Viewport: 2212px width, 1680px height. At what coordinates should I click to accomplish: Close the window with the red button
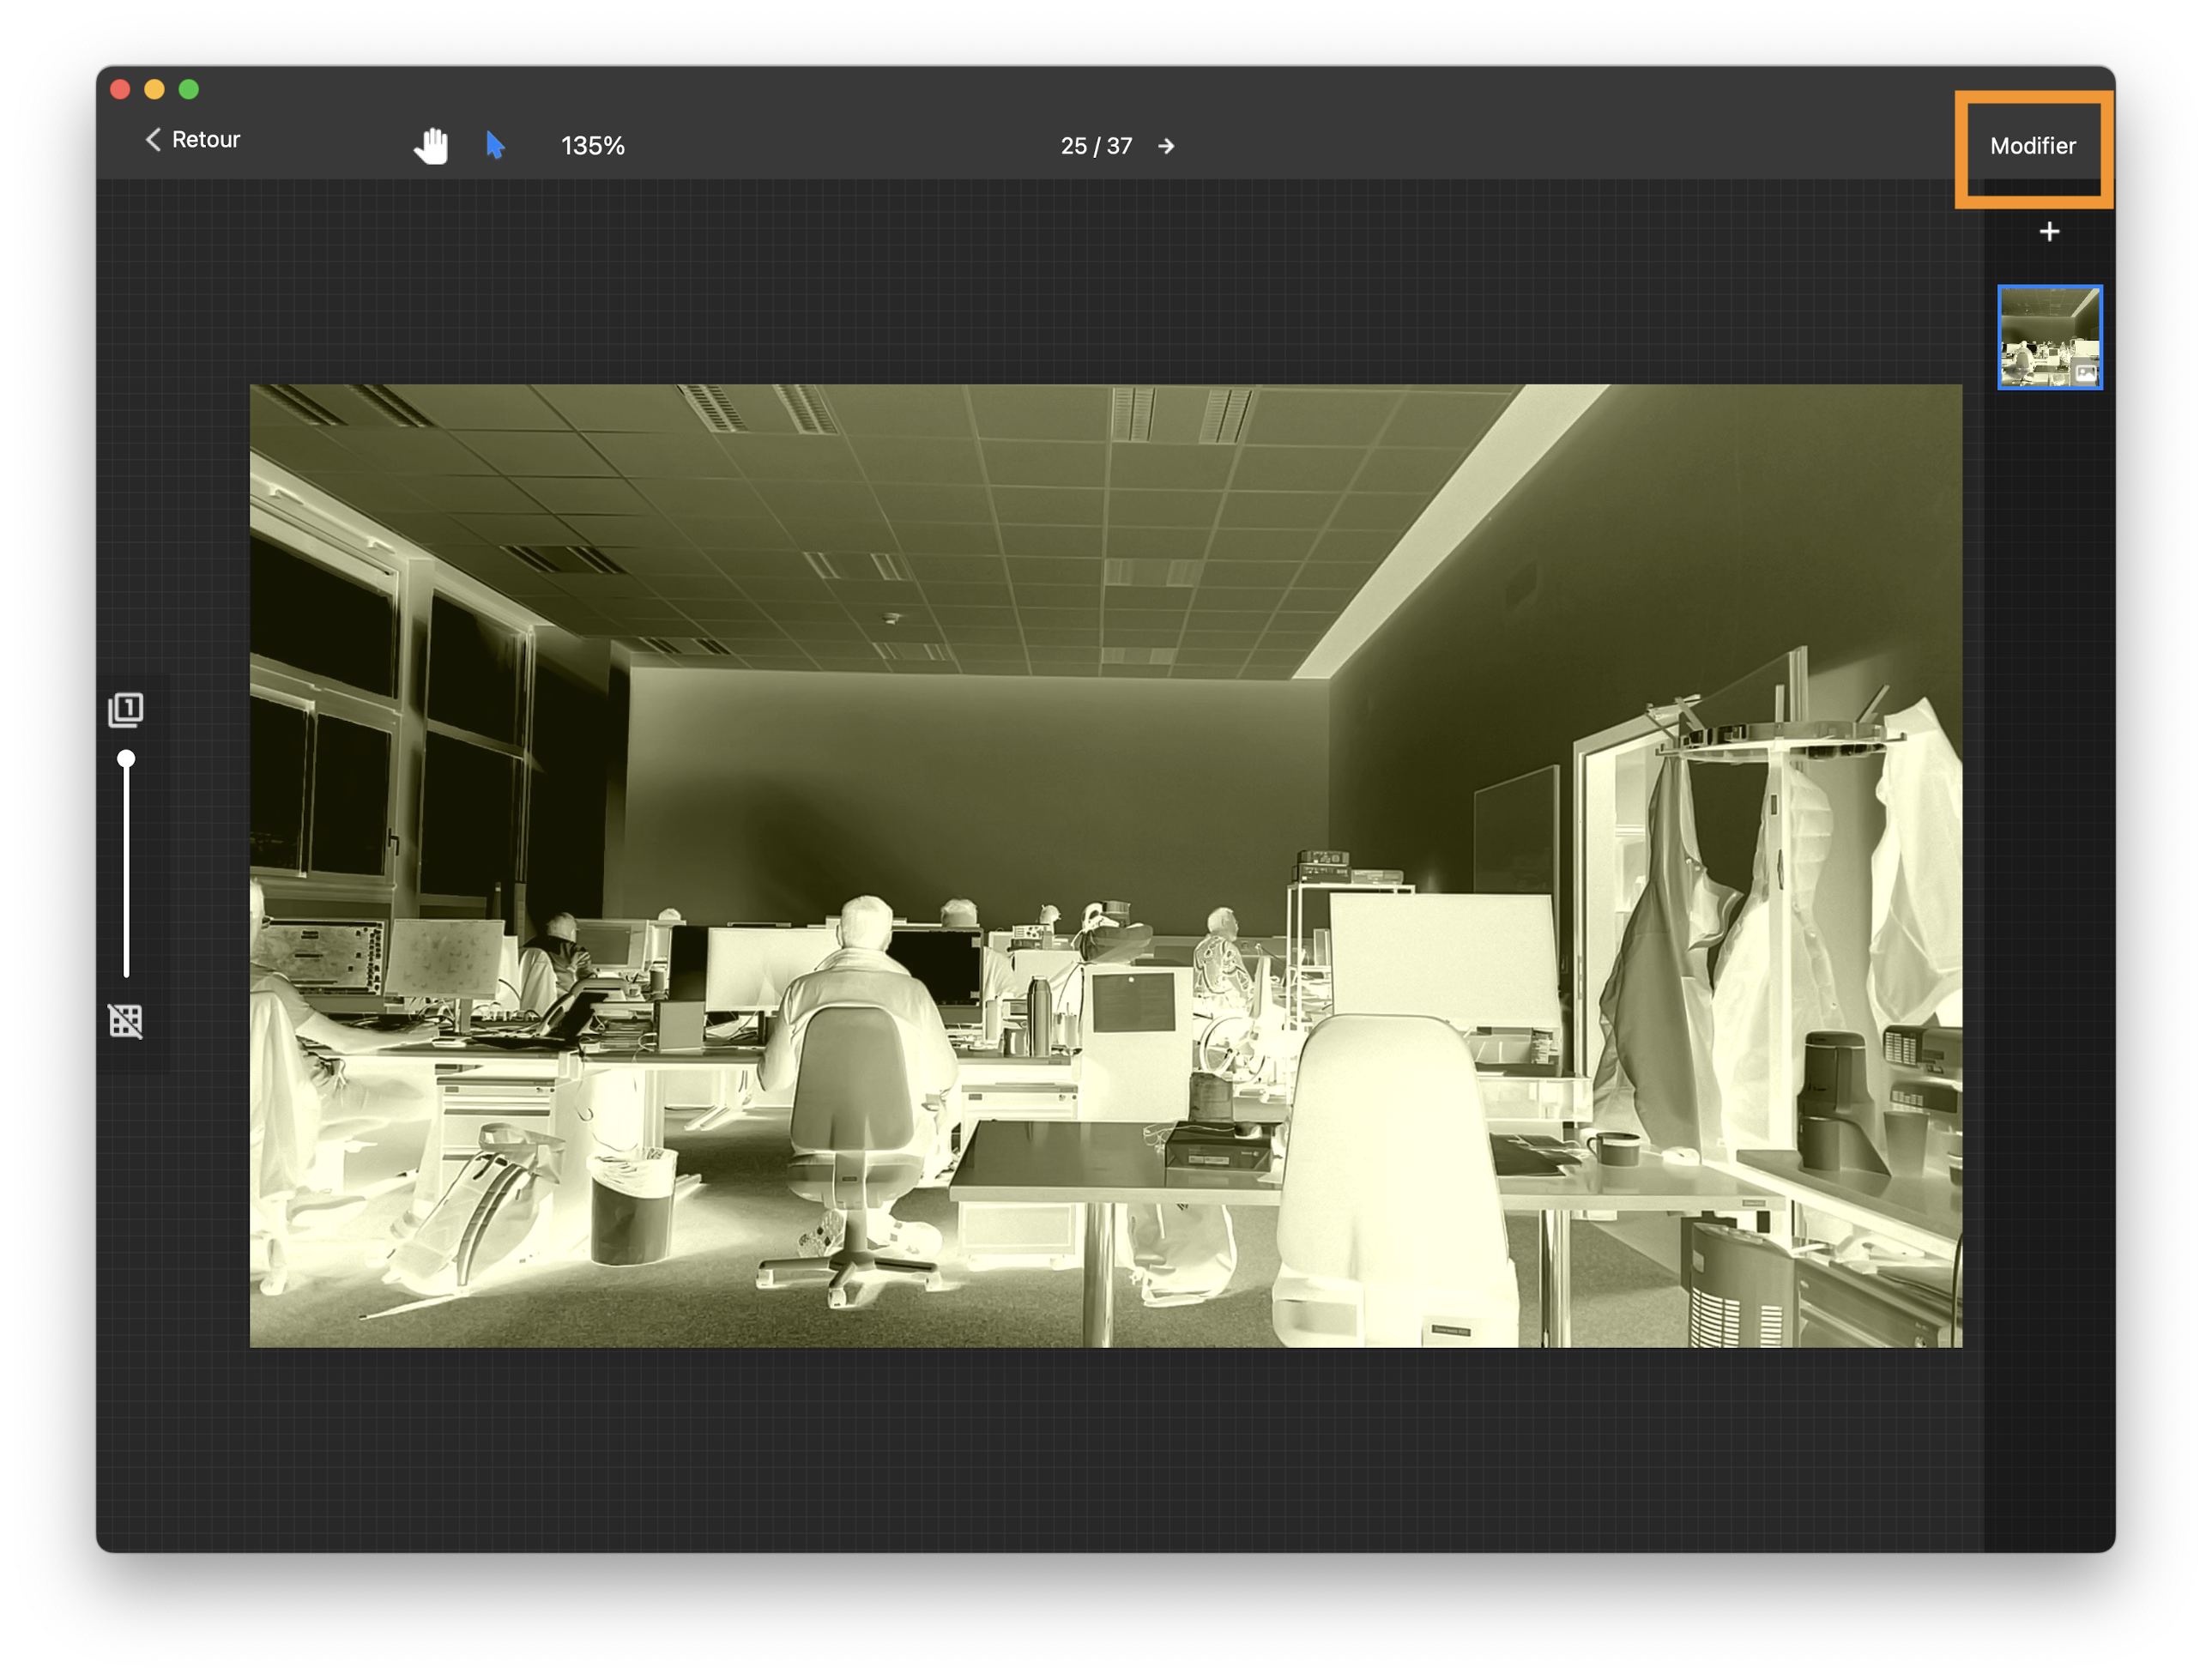[x=120, y=89]
